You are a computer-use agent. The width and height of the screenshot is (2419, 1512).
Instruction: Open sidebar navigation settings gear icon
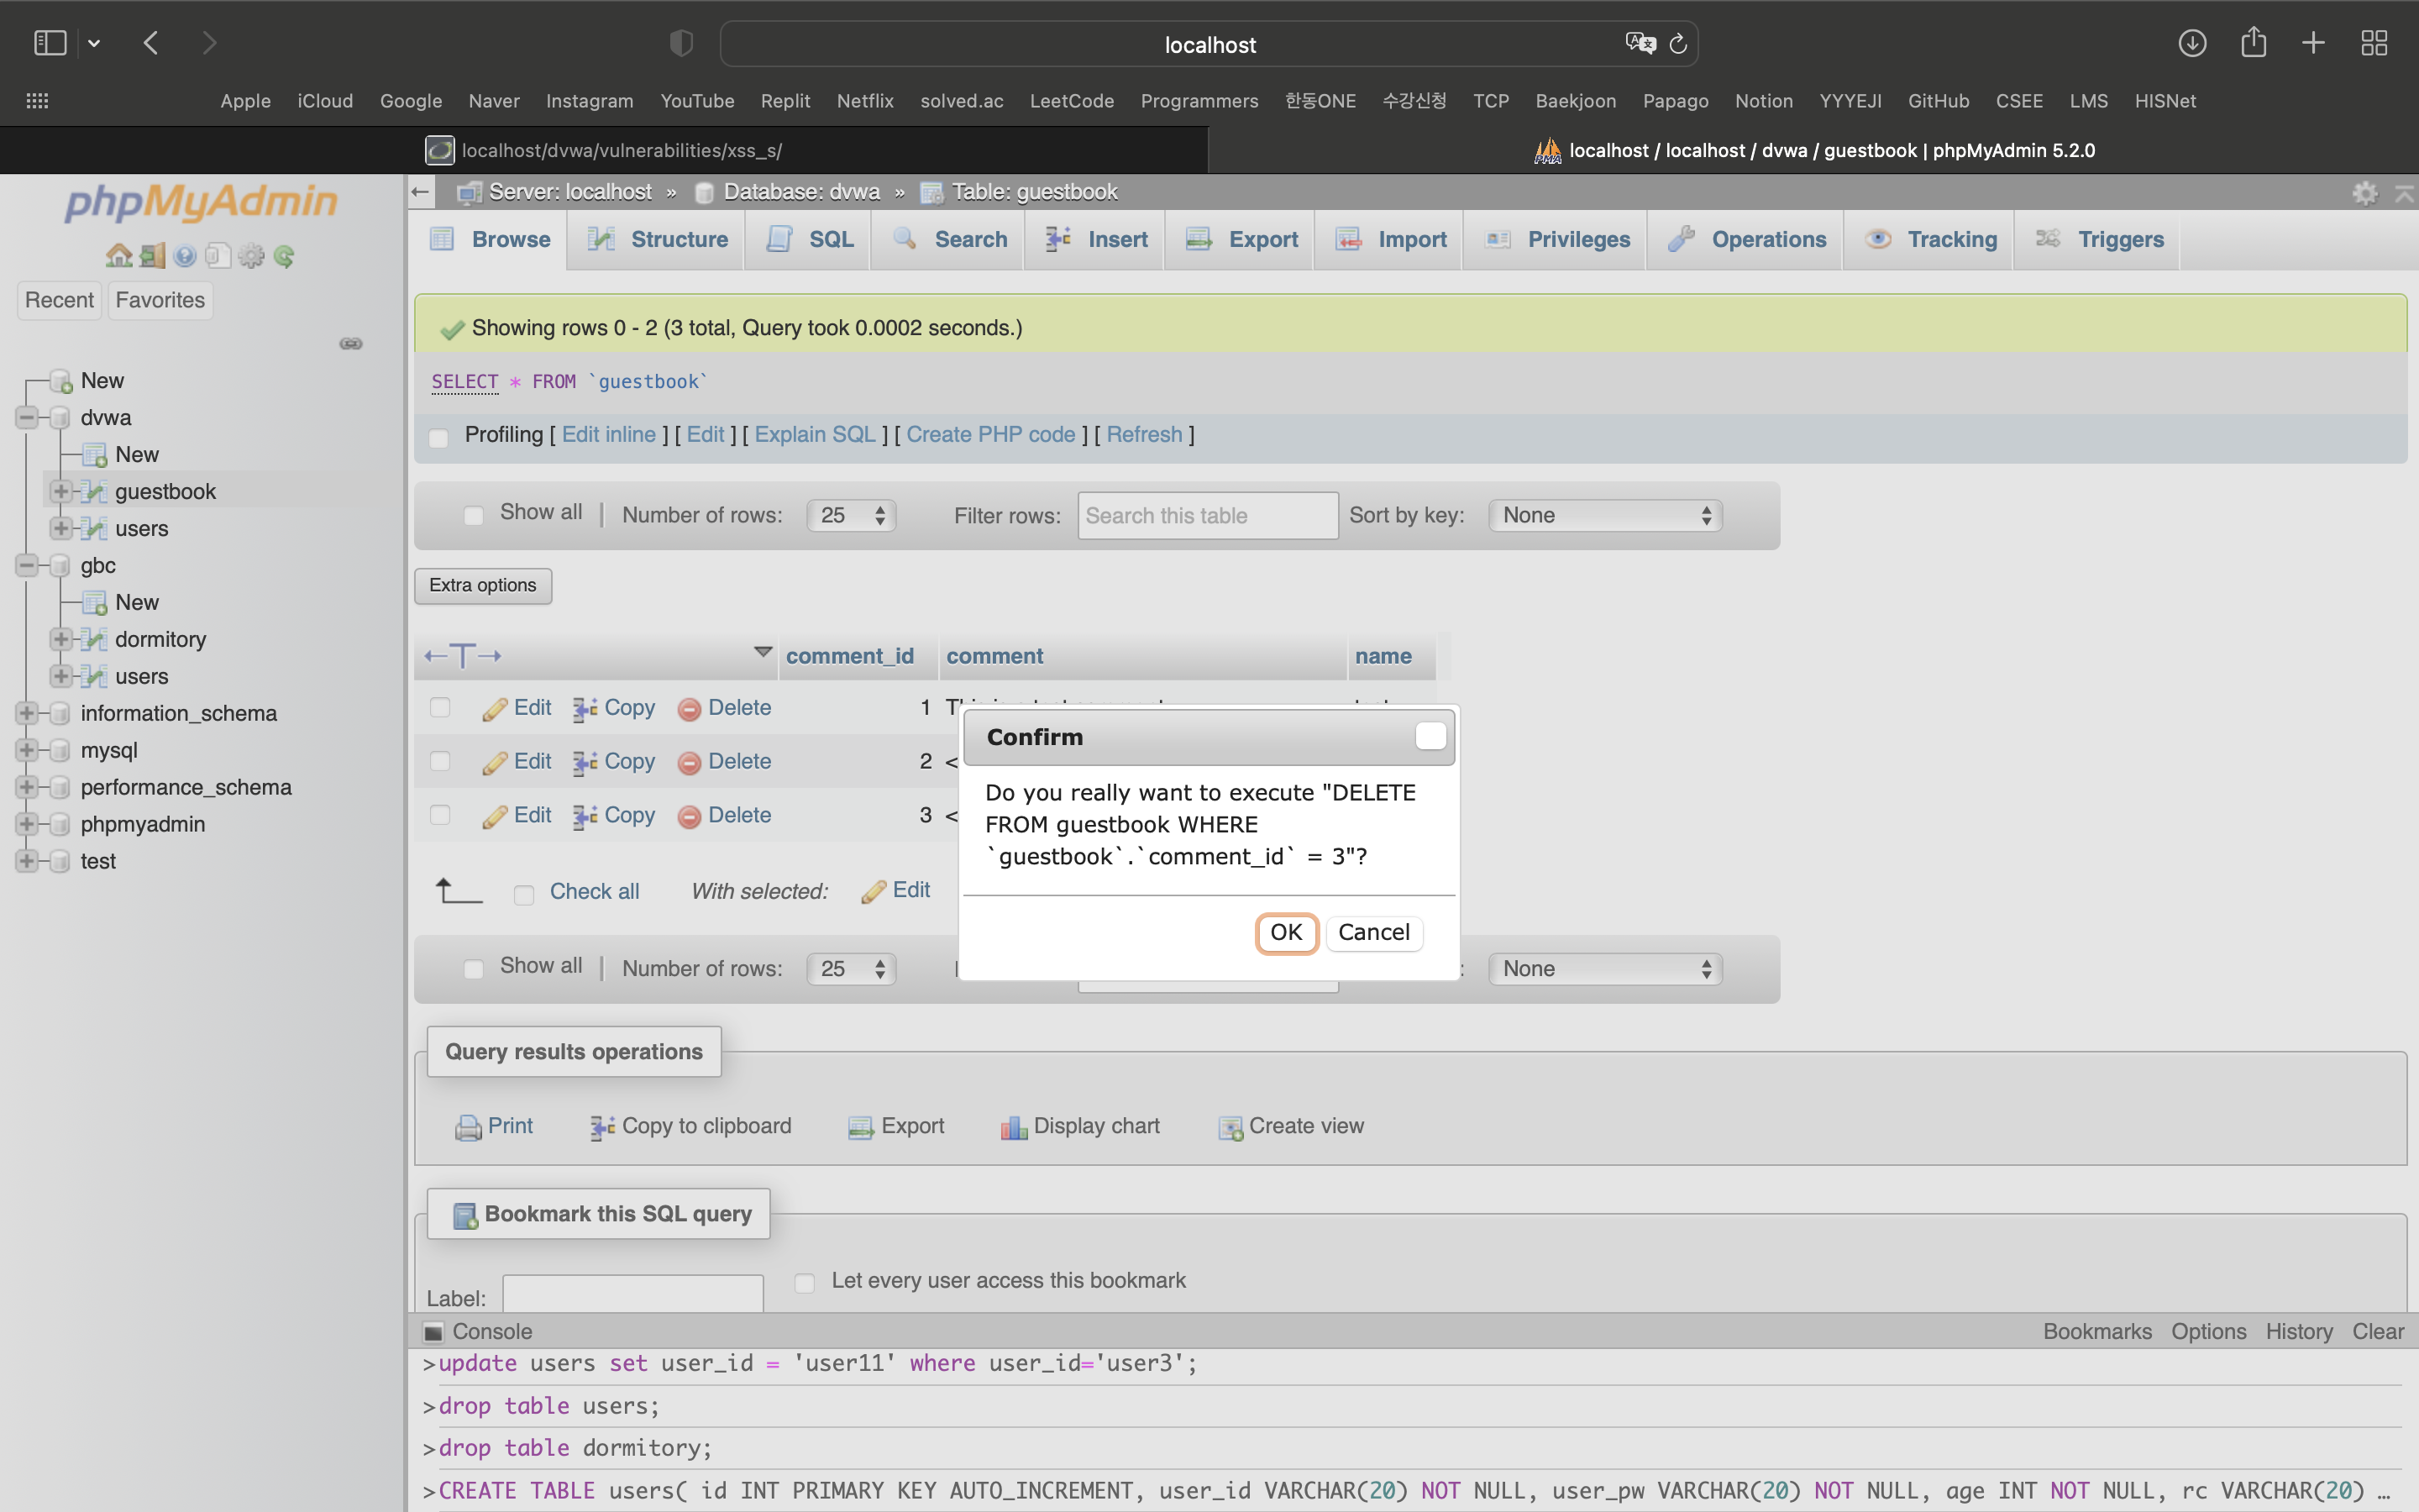(x=251, y=256)
